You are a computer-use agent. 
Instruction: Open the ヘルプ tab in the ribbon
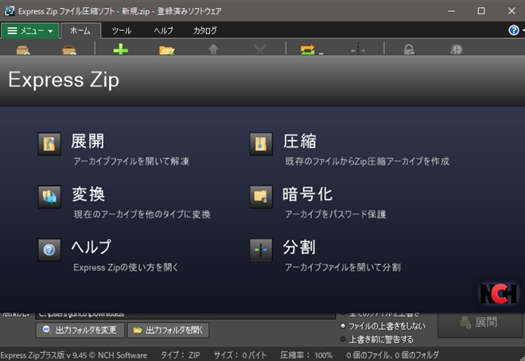coord(163,31)
